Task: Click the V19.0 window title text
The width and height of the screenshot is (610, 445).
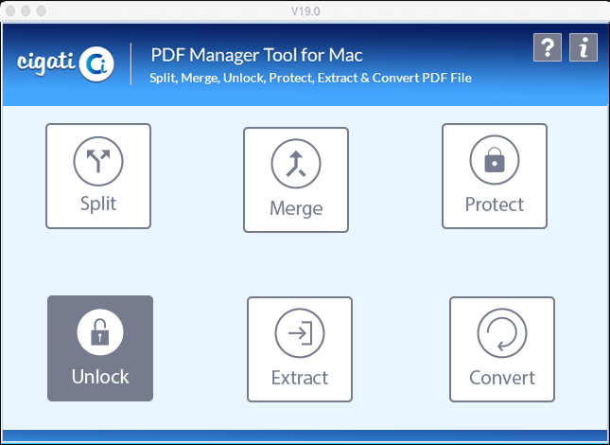Action: 305,11
